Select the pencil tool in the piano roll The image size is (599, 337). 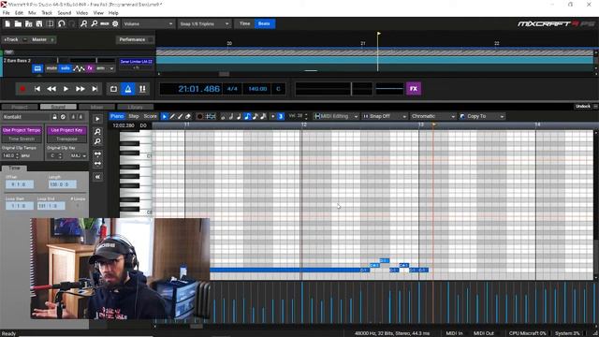(x=172, y=116)
